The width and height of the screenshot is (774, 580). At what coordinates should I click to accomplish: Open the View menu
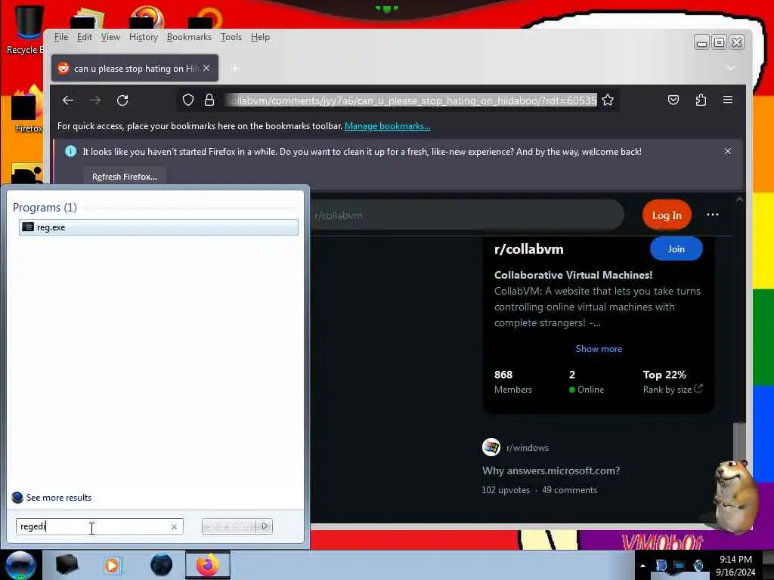click(110, 37)
